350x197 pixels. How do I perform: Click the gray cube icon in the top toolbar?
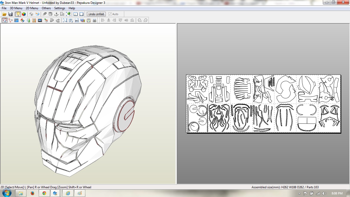tap(31, 14)
